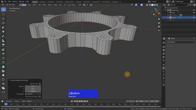Image resolution: width=196 pixels, height=110 pixels.
Task: Enable edge select mode
Action: click(x=23, y=5)
